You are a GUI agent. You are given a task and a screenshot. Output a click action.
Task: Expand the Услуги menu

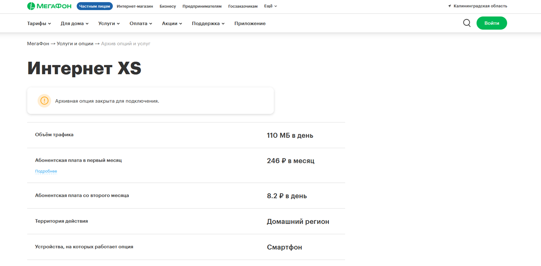[109, 23]
